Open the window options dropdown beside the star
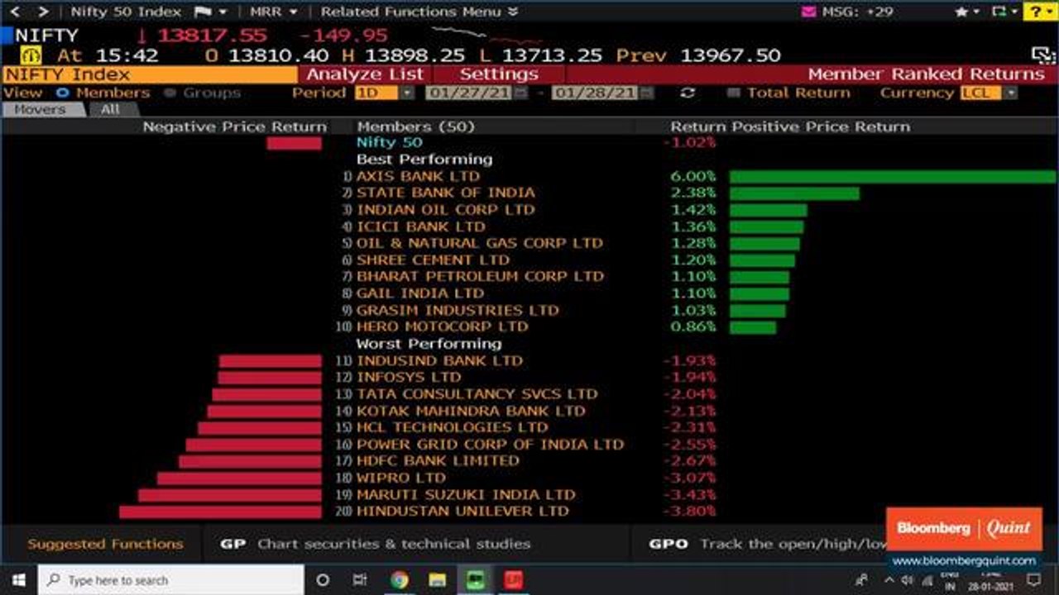Image resolution: width=1059 pixels, height=595 pixels. [x=1004, y=12]
